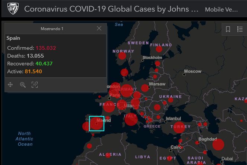Click the Recovered value 40.437
Image resolution: width=247 pixels, height=165 pixels.
(x=44, y=64)
